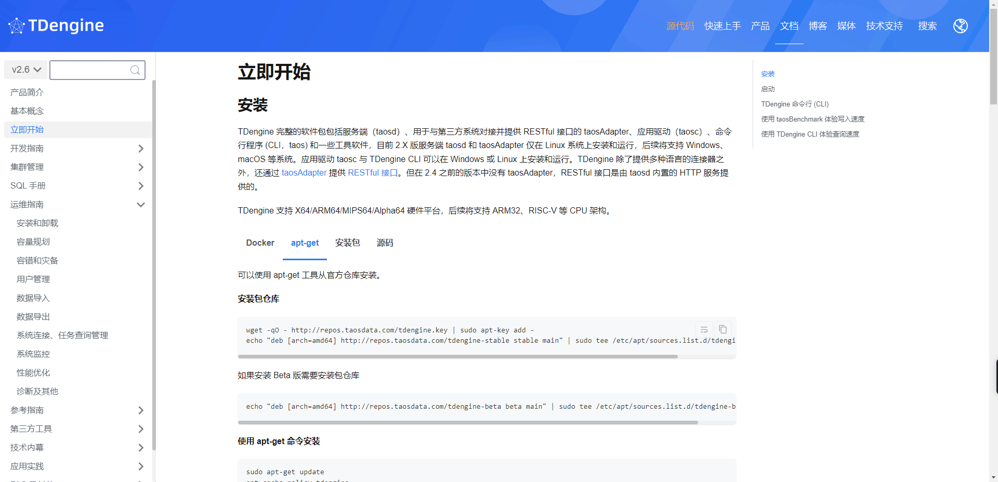Click horizontal scrollbar of wget code block
Viewport: 998px width, 482px height.
[x=458, y=357]
